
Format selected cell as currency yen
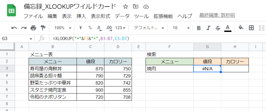tap(81, 28)
